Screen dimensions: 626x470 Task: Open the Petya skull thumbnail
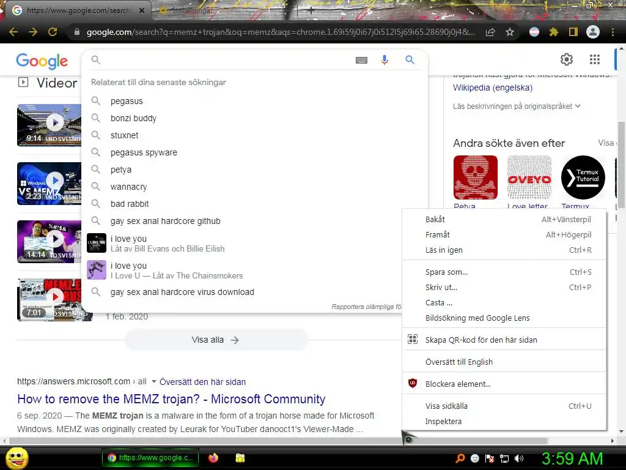click(475, 177)
